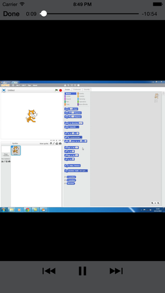Enable the x position reporter checkbox
This screenshot has height=293, width=165.
point(65,177)
